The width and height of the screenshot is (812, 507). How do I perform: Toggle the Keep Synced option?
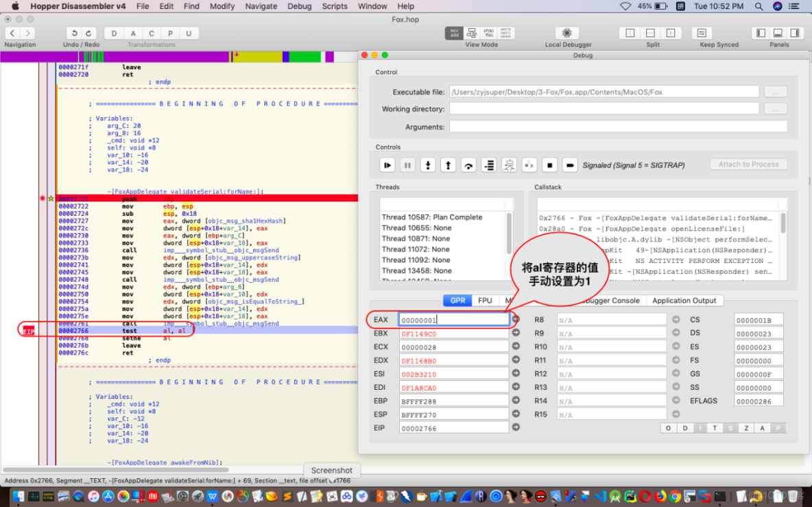point(702,33)
